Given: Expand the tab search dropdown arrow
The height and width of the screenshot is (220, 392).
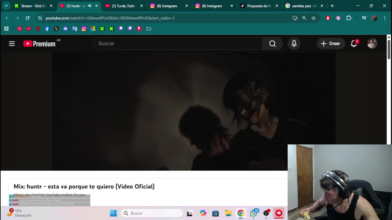Looking at the screenshot, I should tap(6, 6).
